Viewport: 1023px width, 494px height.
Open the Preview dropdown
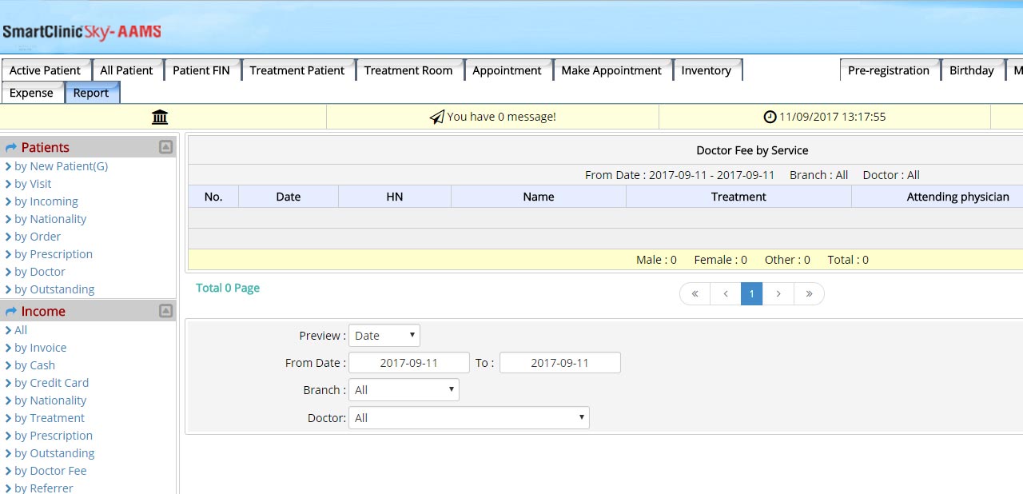point(384,336)
